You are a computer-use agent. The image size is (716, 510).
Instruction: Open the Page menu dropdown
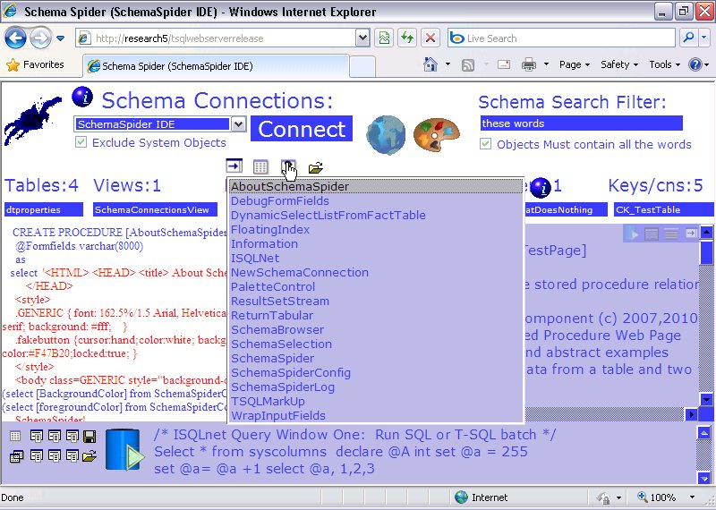pyautogui.click(x=574, y=64)
